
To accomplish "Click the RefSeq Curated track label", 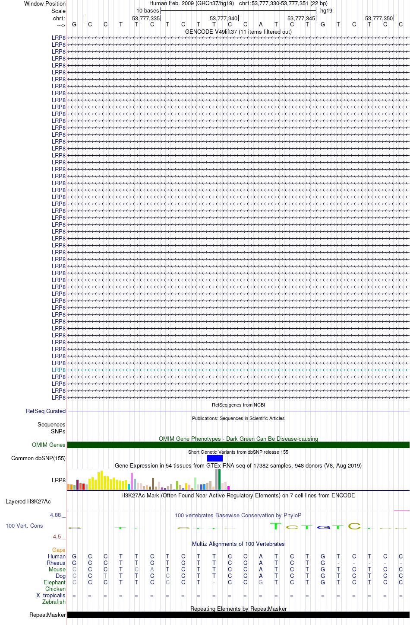I will pos(46,411).
